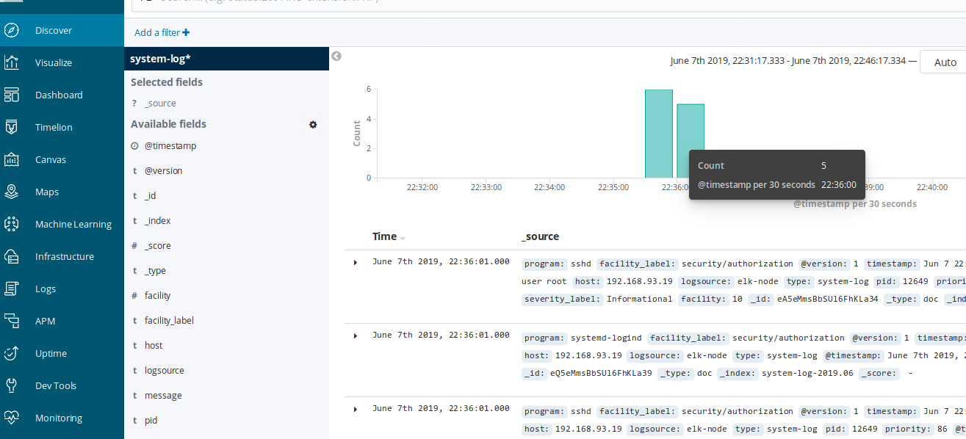Click the APM icon

pyautogui.click(x=11, y=321)
